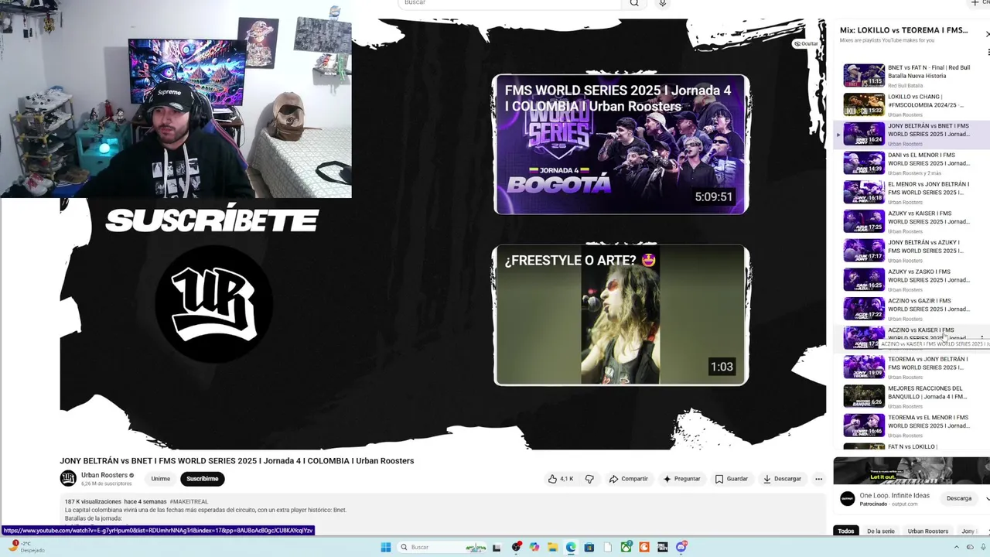The height and width of the screenshot is (557, 990).
Task: Click the weather widget in taskbar corner
Action: (26, 547)
